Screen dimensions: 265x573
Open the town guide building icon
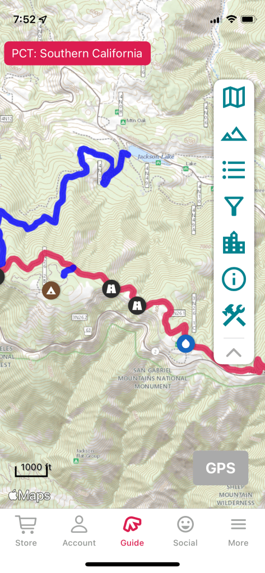[234, 243]
